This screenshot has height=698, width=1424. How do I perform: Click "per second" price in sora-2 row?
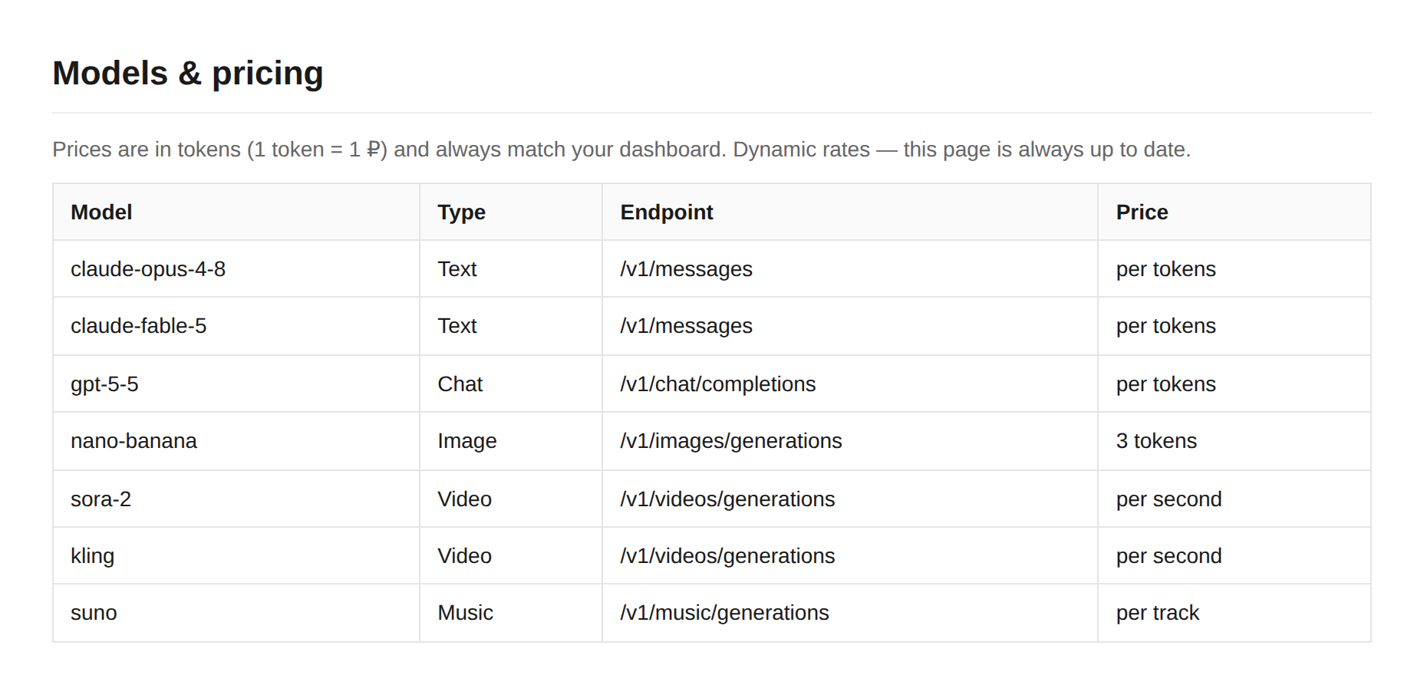click(x=1234, y=499)
